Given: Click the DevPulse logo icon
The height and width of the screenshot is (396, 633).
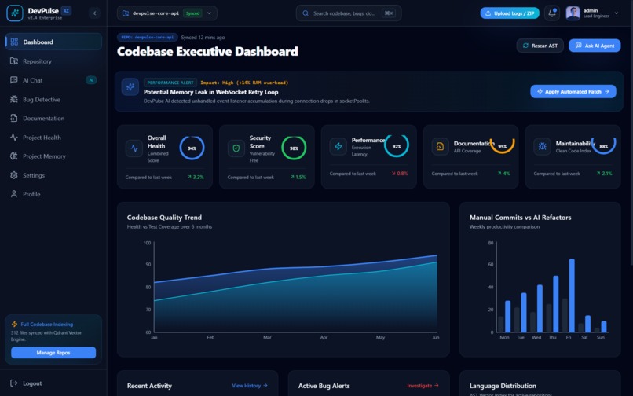Looking at the screenshot, I should tap(15, 13).
